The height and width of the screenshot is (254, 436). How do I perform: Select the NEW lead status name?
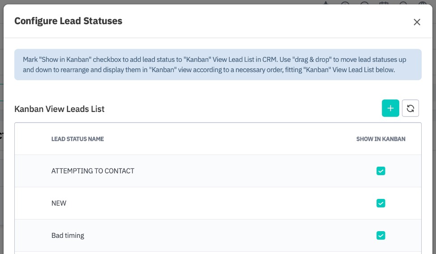(x=59, y=203)
